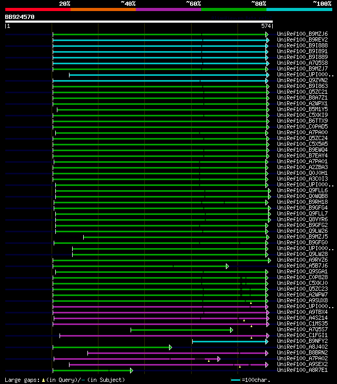Click the cyan ~100% identity color segment
337x384 pixels.
pos(299,9)
